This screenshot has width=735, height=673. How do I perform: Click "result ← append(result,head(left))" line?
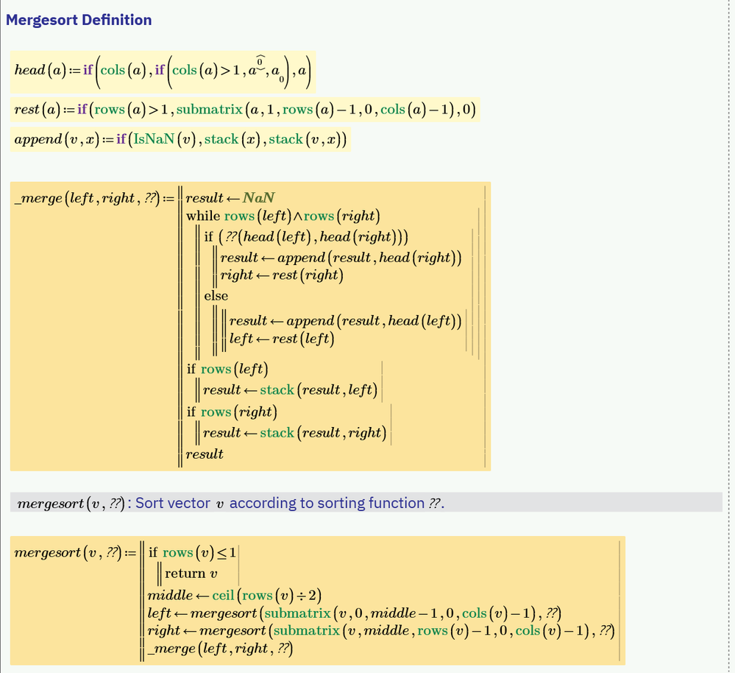click(345, 321)
